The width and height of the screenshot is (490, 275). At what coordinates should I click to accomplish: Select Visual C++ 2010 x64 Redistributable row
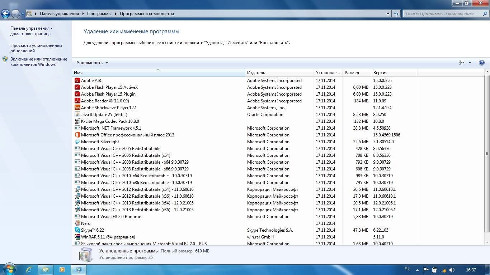[x=245, y=176]
